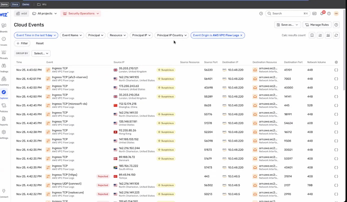This screenshot has height=202, width=347.
Task: Open the Group By Select dropdown
Action: coord(41,53)
